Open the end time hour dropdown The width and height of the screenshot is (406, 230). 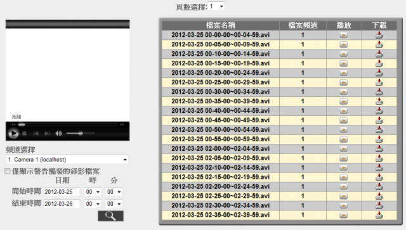click(x=93, y=204)
